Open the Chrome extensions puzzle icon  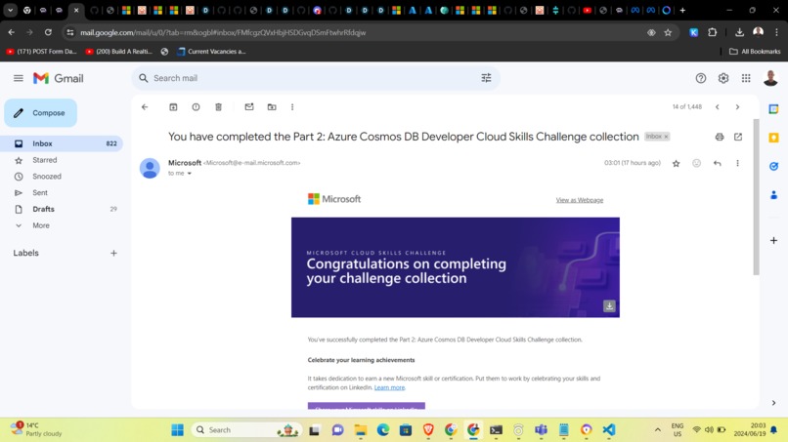coord(712,32)
